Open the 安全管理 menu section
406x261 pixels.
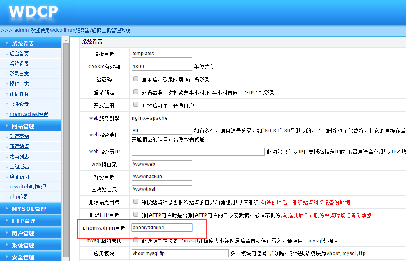click(x=23, y=257)
